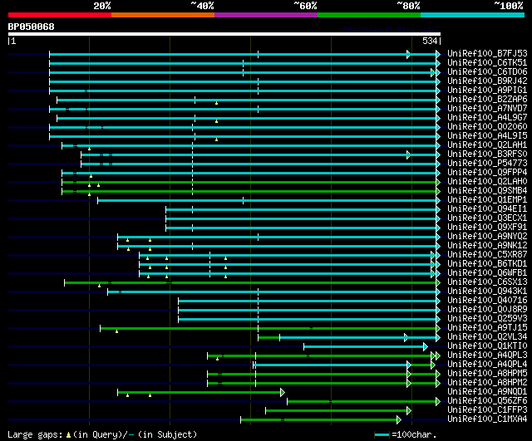Click the green alignment bar of UniRef100_C1FFP3

(338, 411)
